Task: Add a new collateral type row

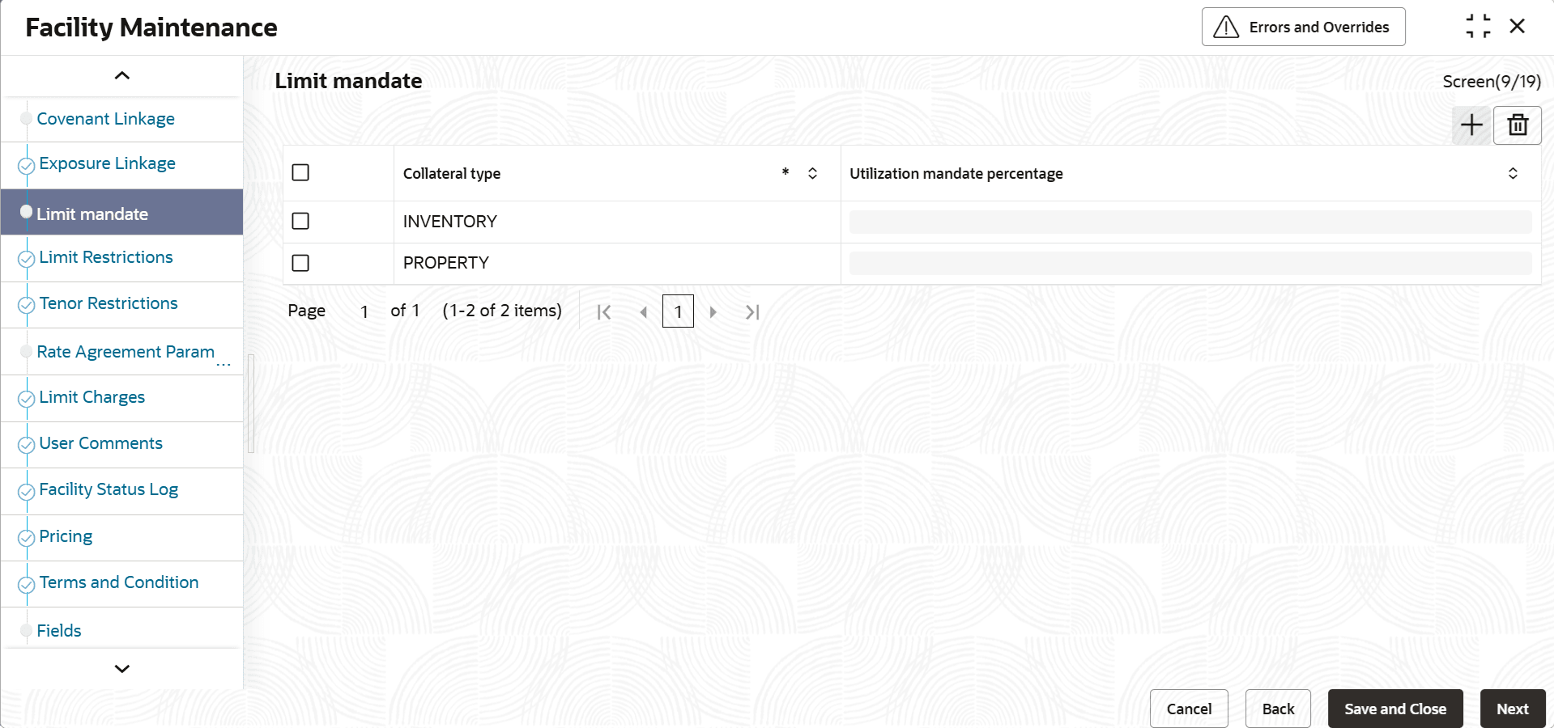Action: 1471,125
